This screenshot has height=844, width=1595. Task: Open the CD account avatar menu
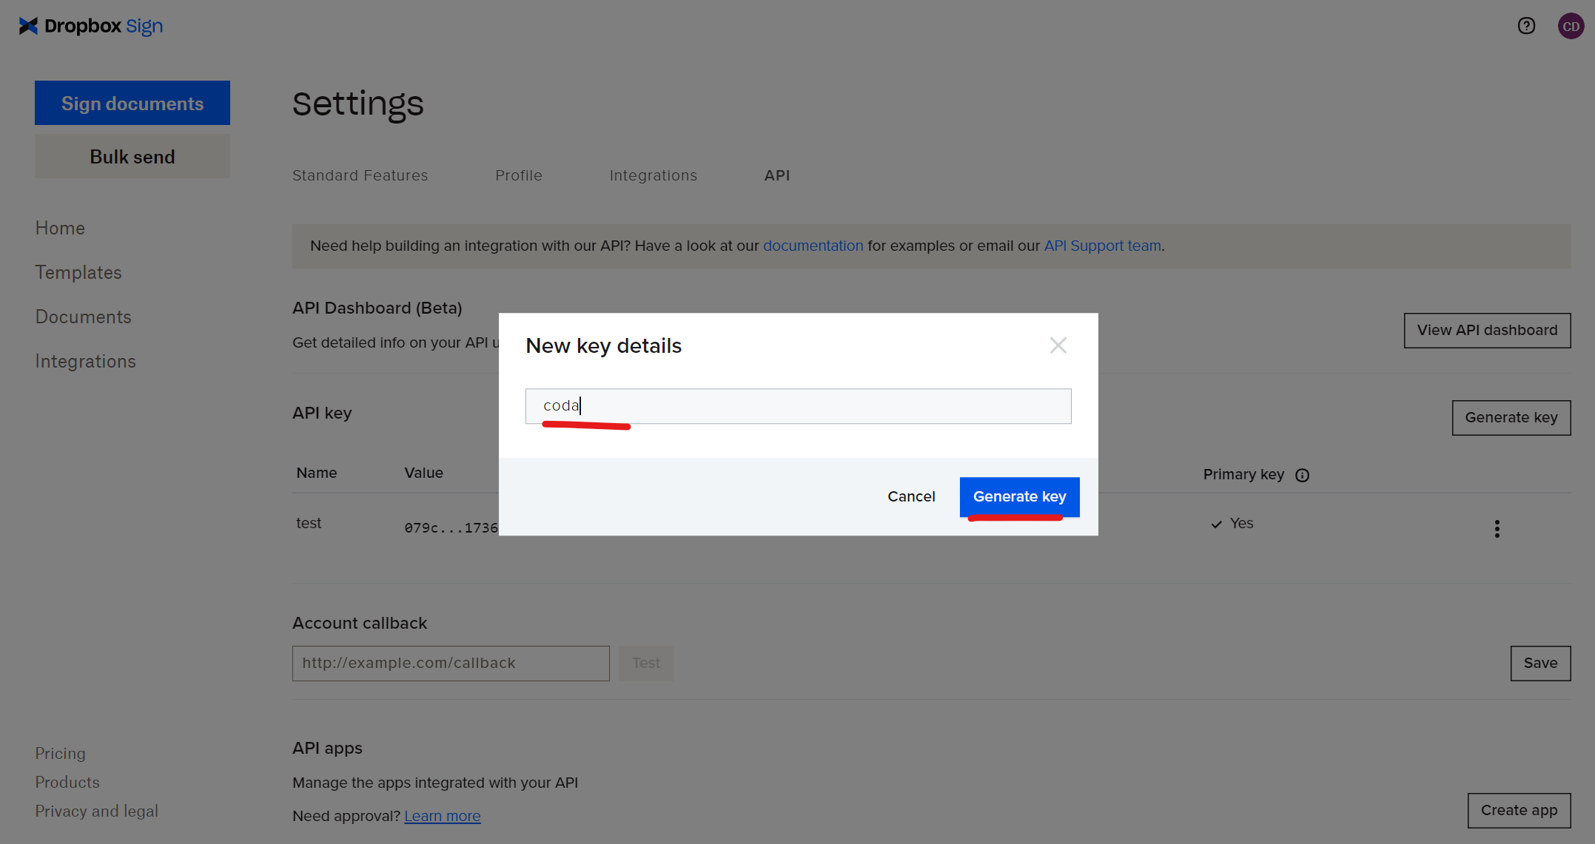1571,26
